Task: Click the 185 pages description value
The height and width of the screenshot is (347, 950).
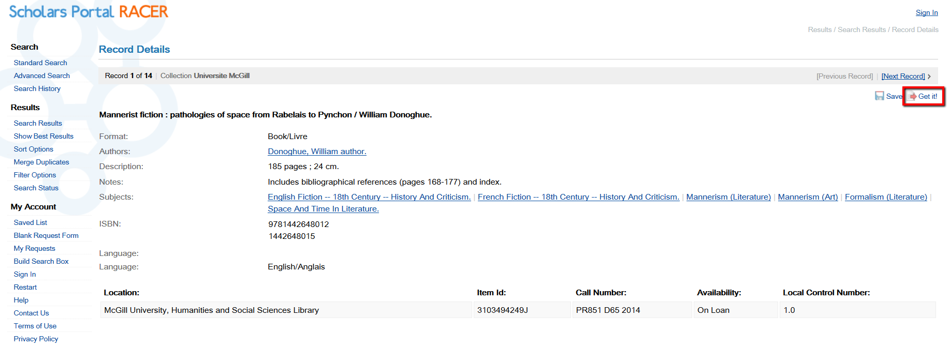Action: coord(303,167)
